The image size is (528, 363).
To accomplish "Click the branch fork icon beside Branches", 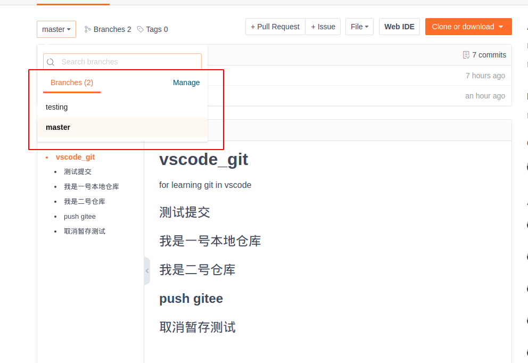I will pos(87,29).
